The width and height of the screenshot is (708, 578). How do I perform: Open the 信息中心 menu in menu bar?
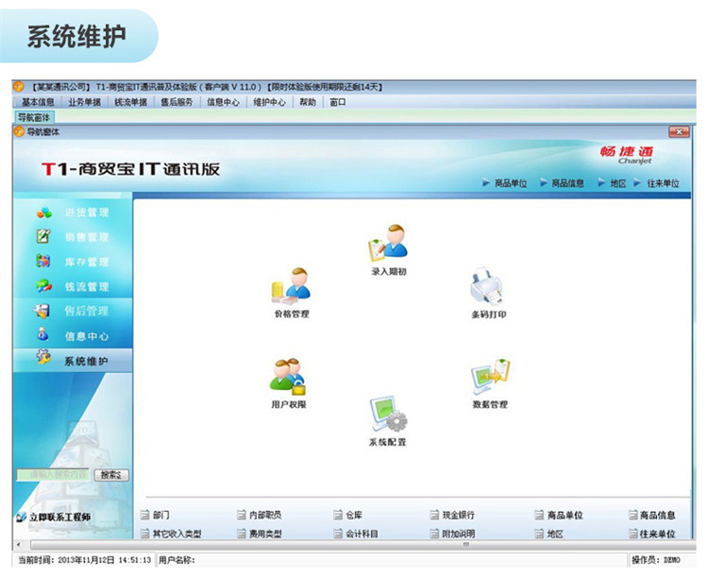click(x=223, y=103)
